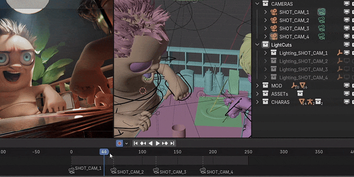Click the child collection icon in ASSETs row
This screenshot has width=354, height=177.
click(300, 93)
